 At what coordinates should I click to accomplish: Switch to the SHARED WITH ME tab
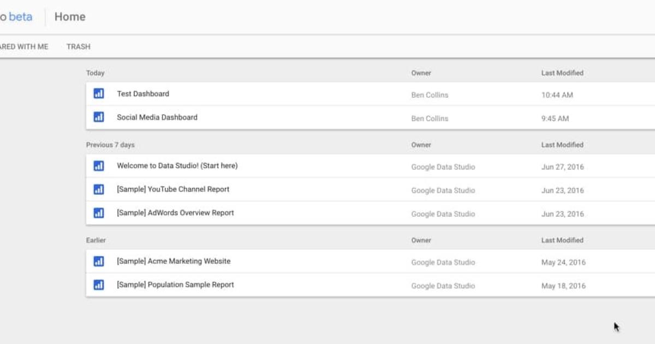pyautogui.click(x=24, y=47)
